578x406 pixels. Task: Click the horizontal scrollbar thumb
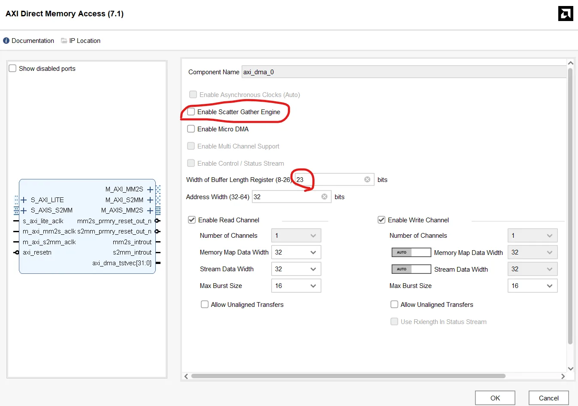[x=348, y=376]
